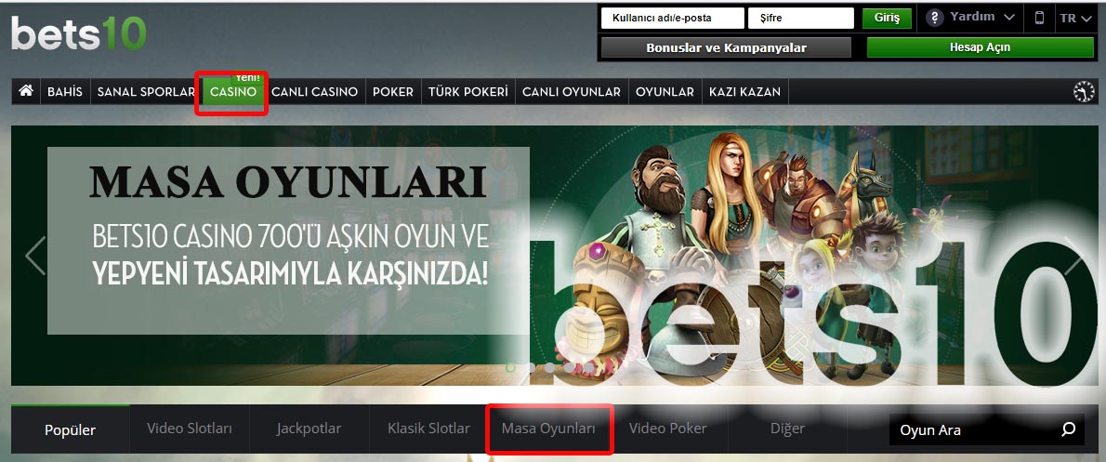This screenshot has height=462, width=1106.
Task: Switch to the Video Poker tab
Action: (668, 429)
